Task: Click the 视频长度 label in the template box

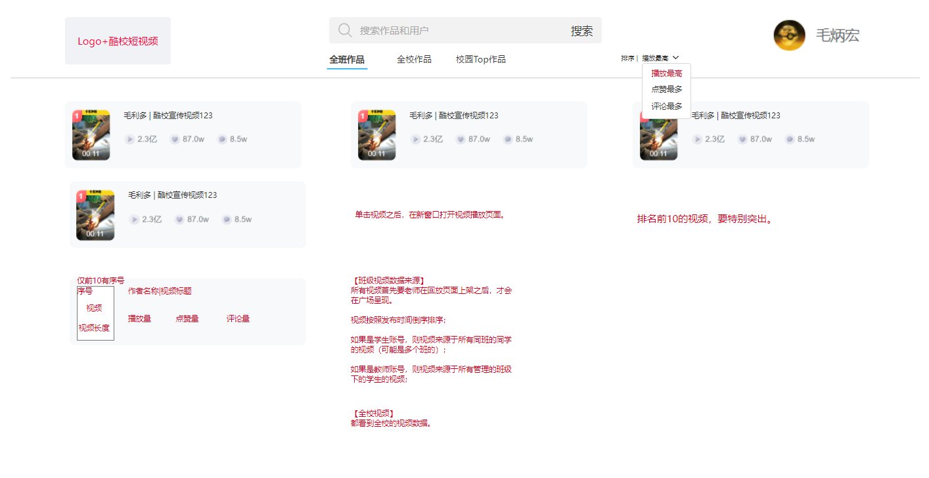Action: tap(94, 328)
